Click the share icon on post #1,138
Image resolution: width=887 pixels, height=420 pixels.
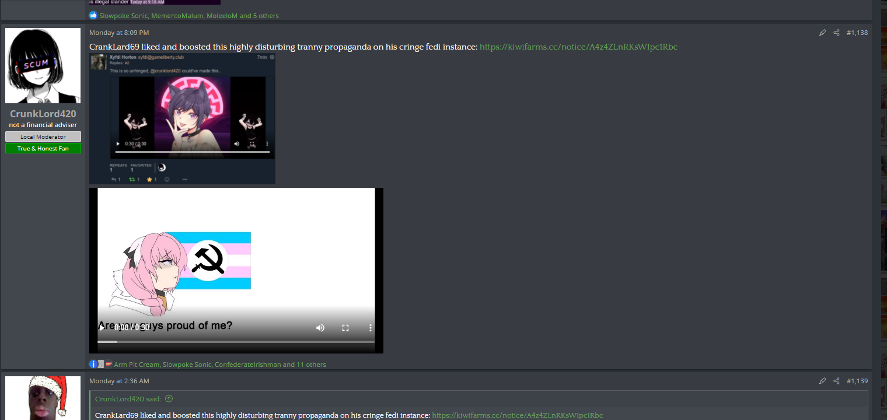point(836,33)
